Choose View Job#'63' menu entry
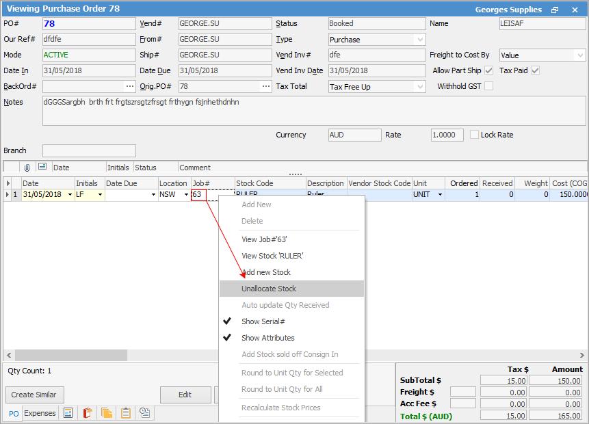The height and width of the screenshot is (424, 589). point(264,239)
